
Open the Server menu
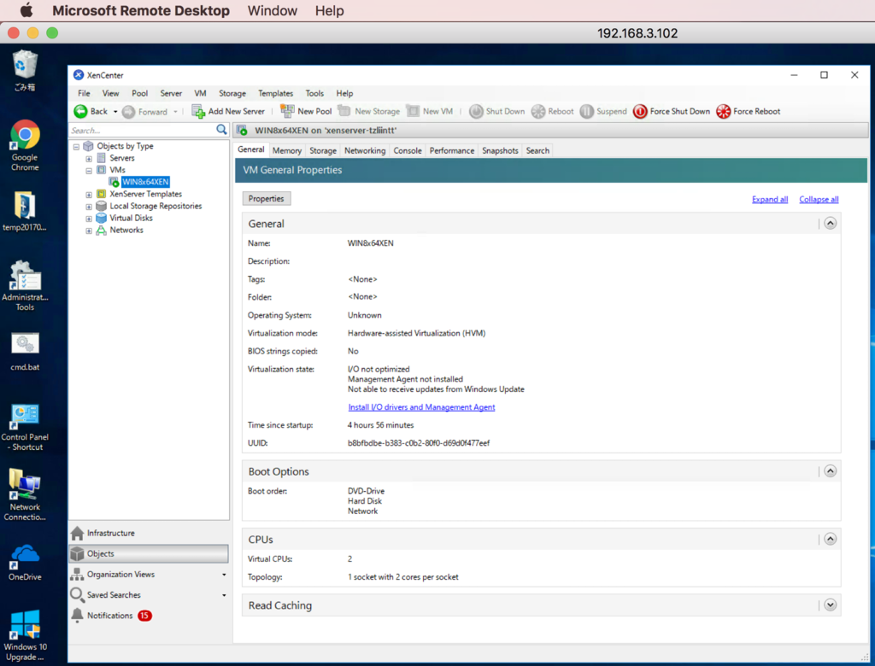(x=171, y=93)
